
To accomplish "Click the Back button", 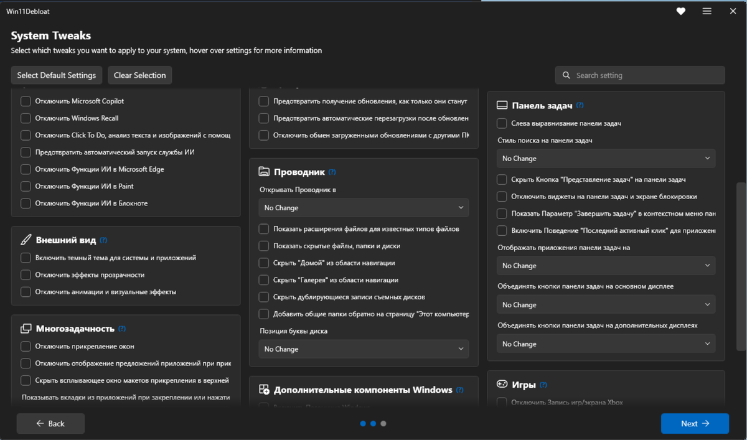I will point(50,424).
